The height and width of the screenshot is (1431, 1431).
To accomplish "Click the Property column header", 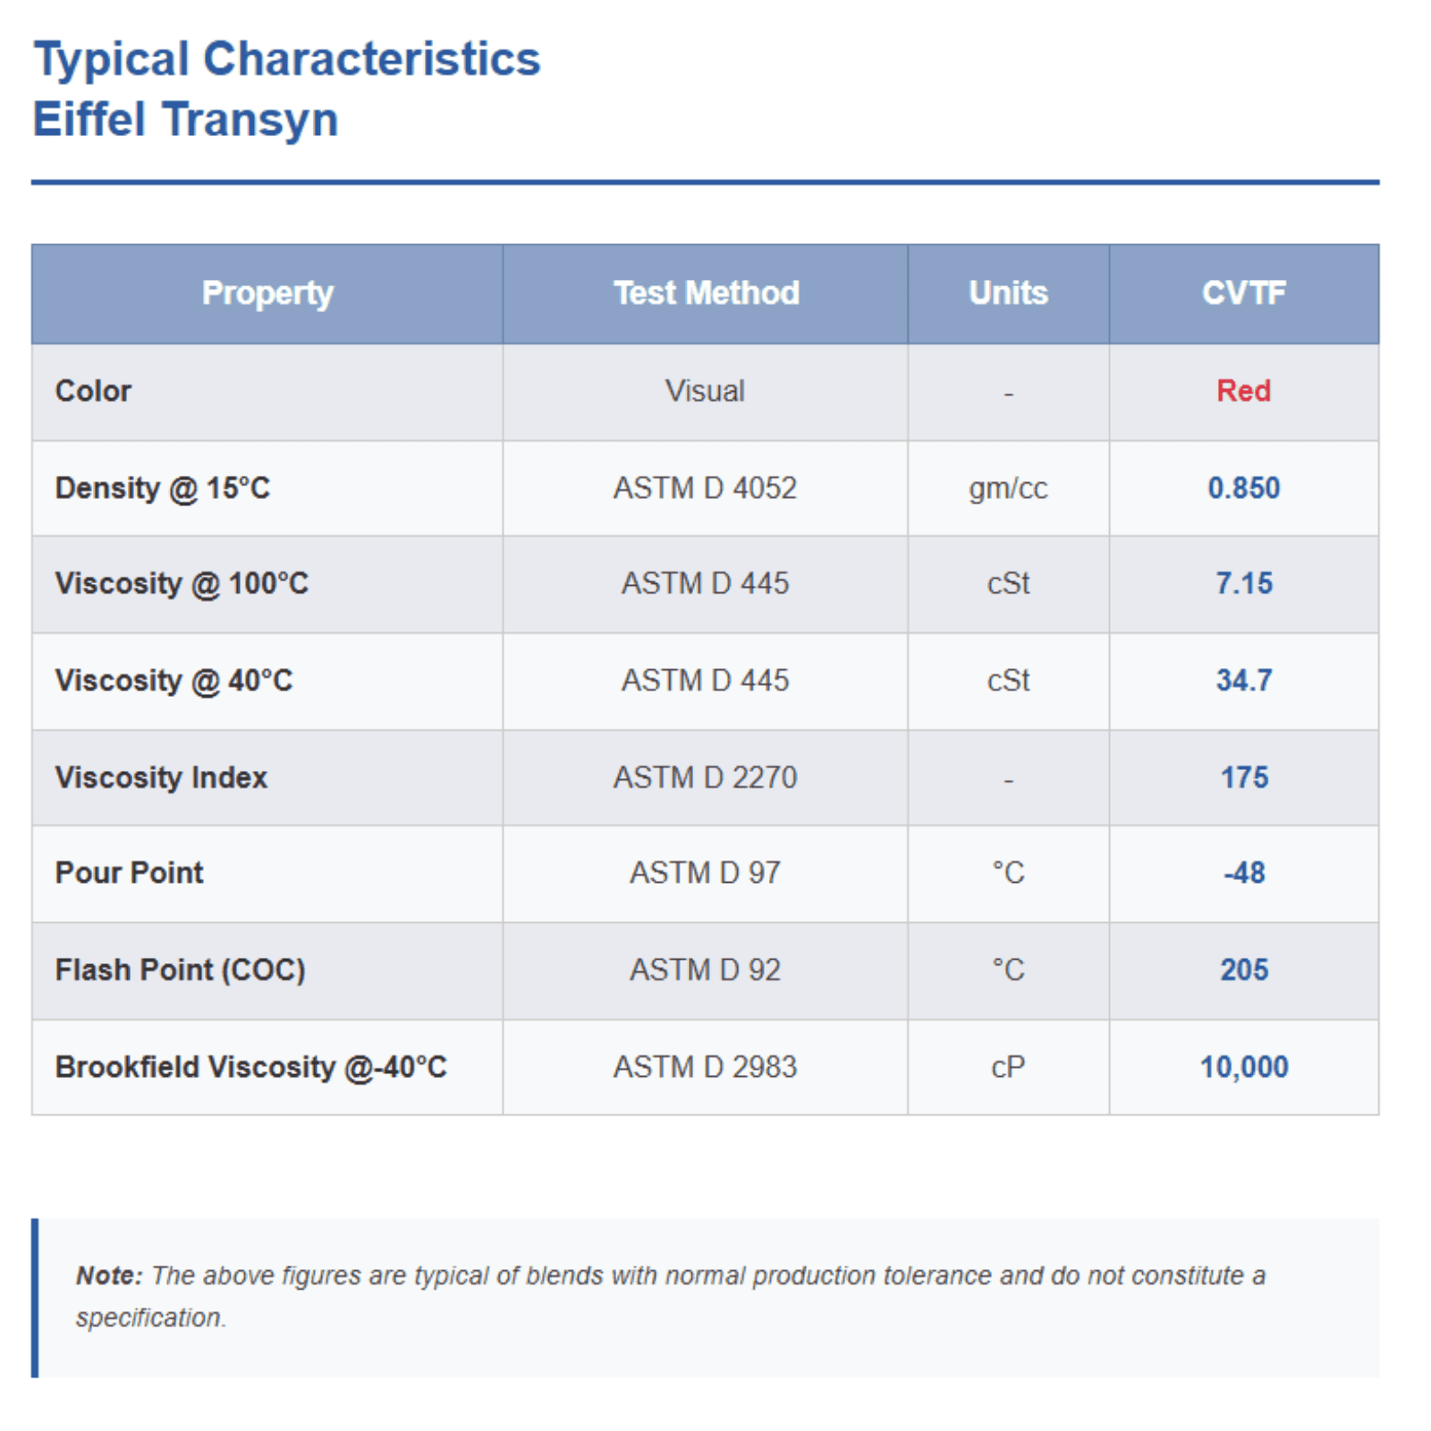I will click(267, 293).
